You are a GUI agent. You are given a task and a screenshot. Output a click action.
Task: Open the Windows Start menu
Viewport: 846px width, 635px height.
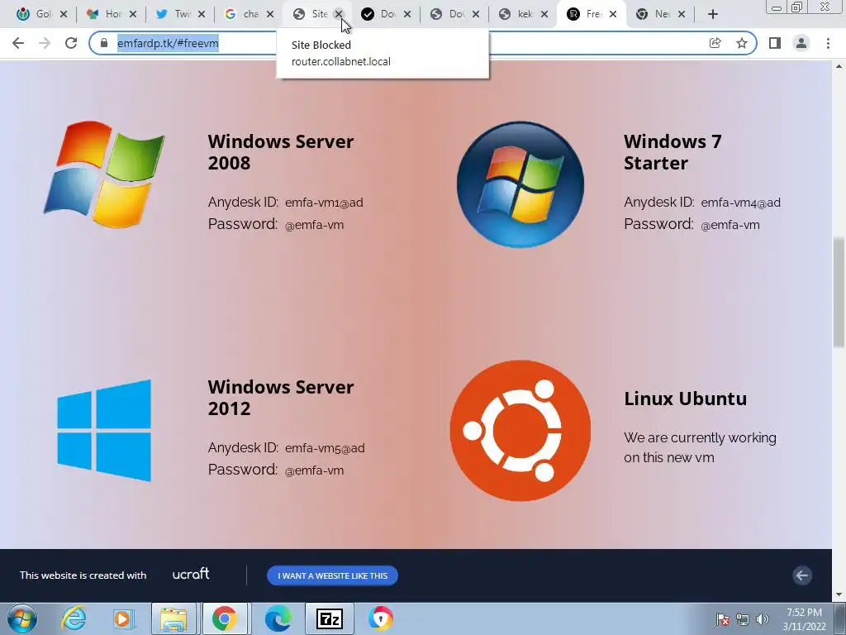22,618
